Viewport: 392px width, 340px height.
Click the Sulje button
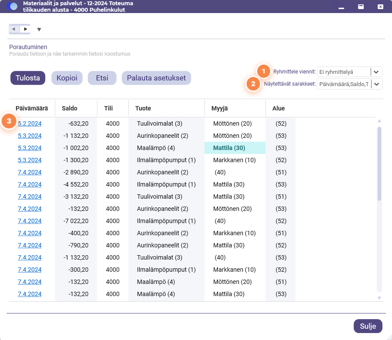(x=368, y=326)
